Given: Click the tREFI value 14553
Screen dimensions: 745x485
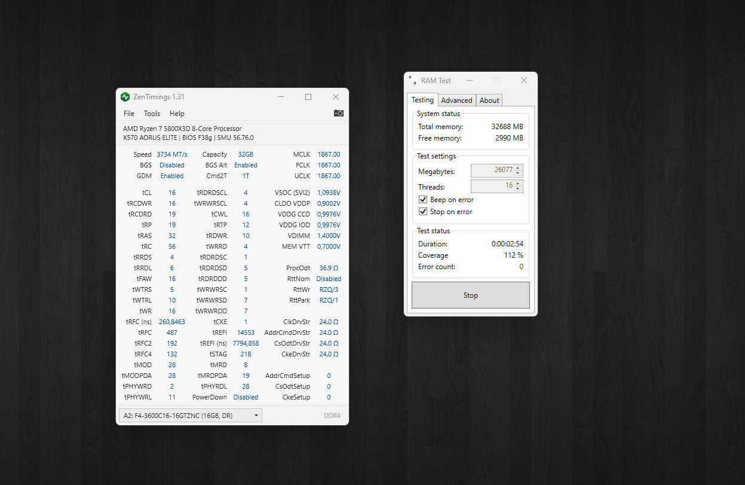Looking at the screenshot, I should click(x=246, y=333).
